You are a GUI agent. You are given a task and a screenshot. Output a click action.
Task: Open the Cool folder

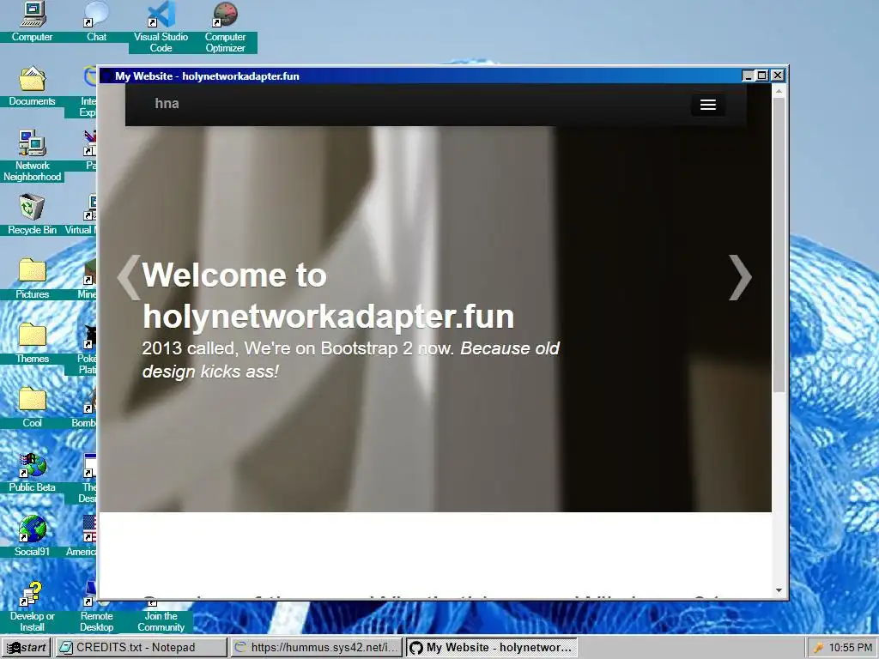[x=32, y=408]
